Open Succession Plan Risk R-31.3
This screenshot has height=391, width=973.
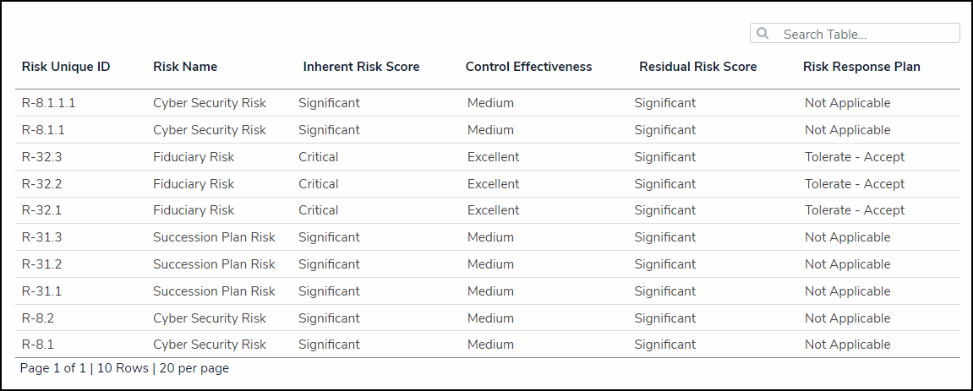(41, 237)
